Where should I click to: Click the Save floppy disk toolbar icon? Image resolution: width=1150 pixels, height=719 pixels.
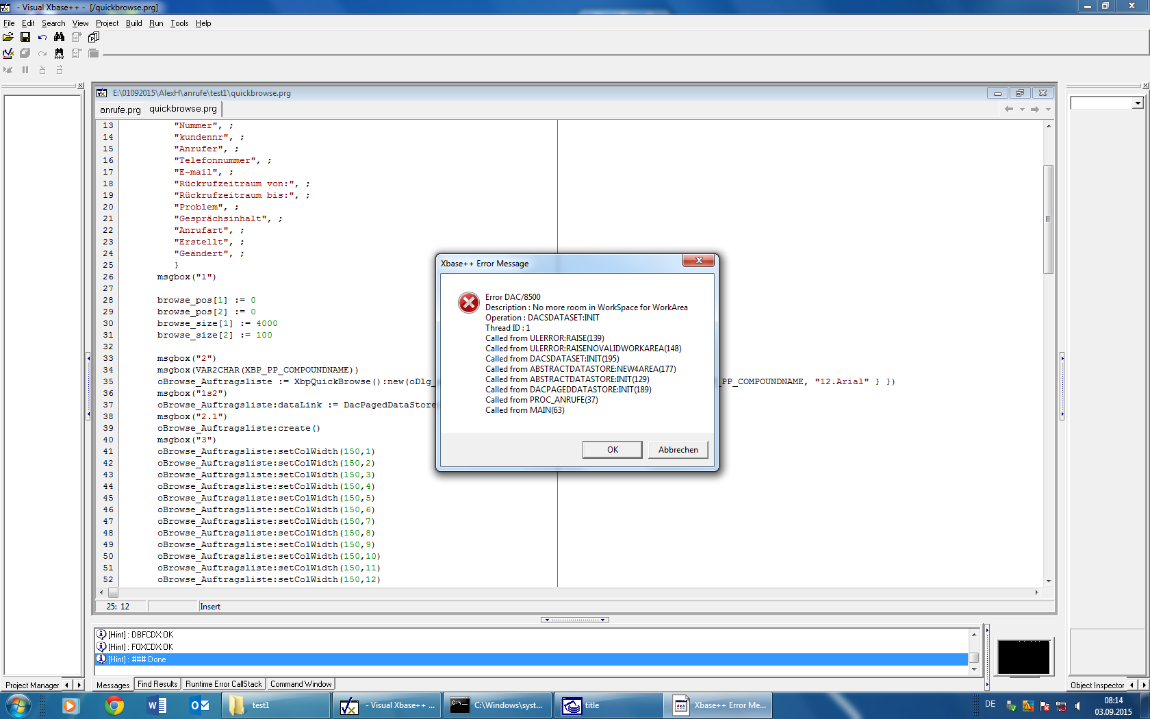(25, 37)
